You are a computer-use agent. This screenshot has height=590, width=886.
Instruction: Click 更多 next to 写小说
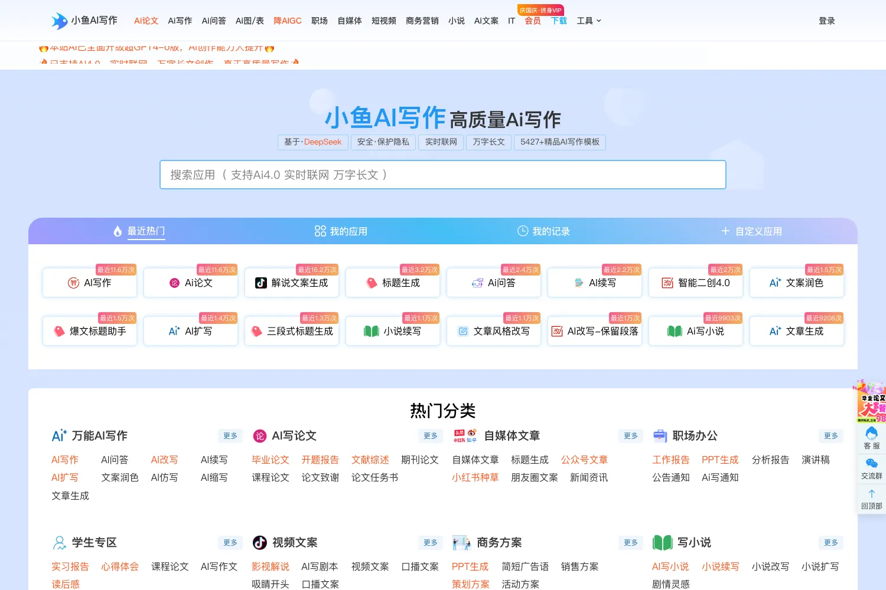coord(831,543)
